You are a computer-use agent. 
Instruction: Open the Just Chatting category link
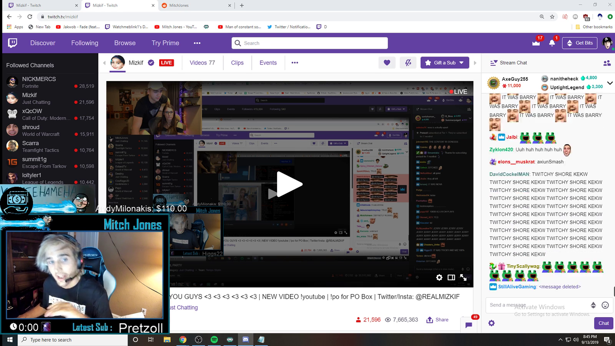pos(184,308)
